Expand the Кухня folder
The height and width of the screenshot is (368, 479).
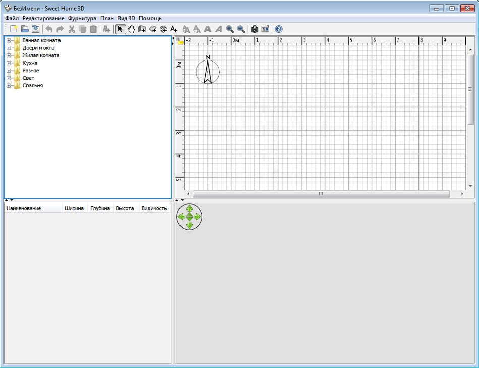9,63
